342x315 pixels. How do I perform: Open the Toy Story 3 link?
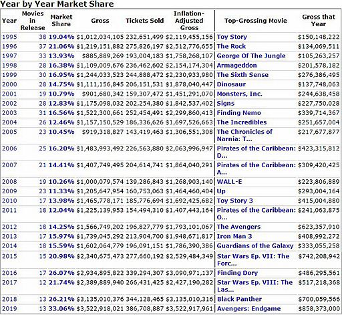[x=235, y=201]
